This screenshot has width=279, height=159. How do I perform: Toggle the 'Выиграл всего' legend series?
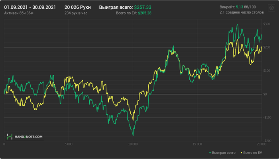pyautogui.click(x=222, y=153)
